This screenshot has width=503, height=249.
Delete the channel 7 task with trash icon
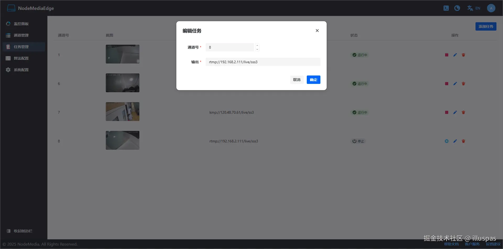464,112
